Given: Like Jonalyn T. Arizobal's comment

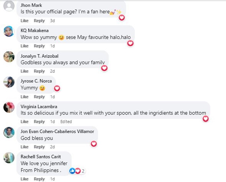Looking at the screenshot, I should pos(24,71).
